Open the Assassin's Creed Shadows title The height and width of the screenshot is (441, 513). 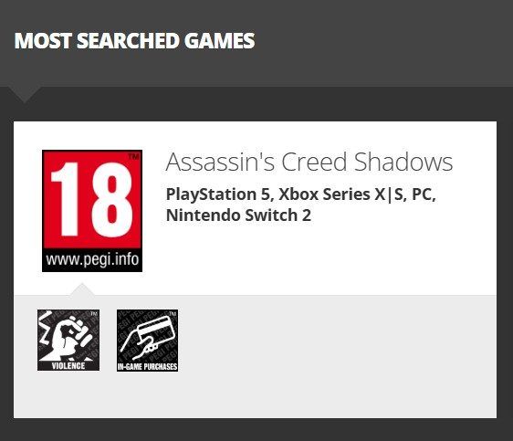pos(309,162)
